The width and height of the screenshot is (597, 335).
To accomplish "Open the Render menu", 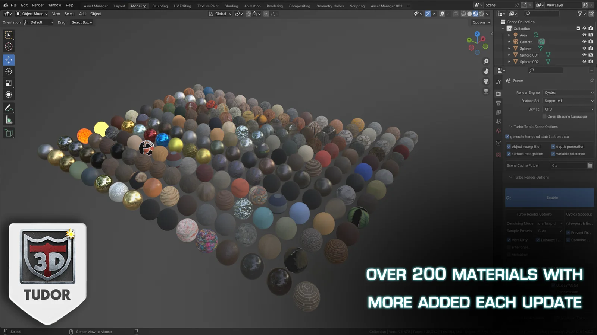I will click(37, 5).
